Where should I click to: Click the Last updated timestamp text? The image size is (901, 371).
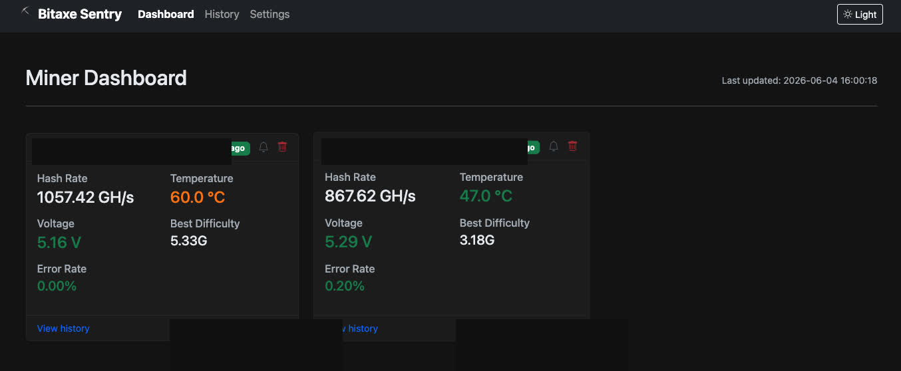click(799, 80)
